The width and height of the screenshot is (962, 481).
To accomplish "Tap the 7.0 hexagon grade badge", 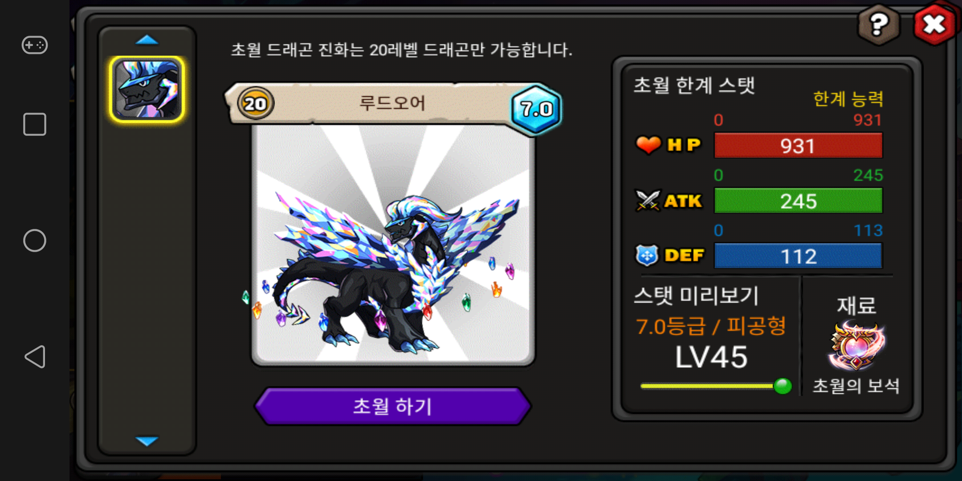I will pos(536,109).
